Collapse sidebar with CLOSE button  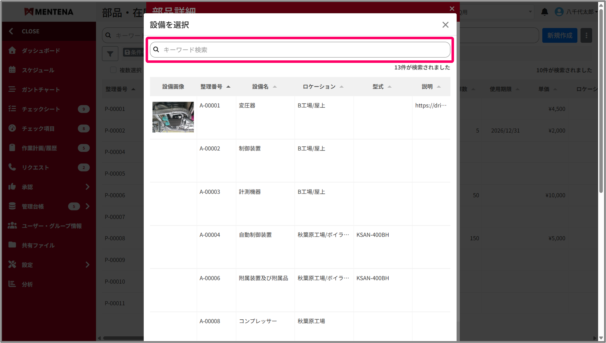(31, 31)
